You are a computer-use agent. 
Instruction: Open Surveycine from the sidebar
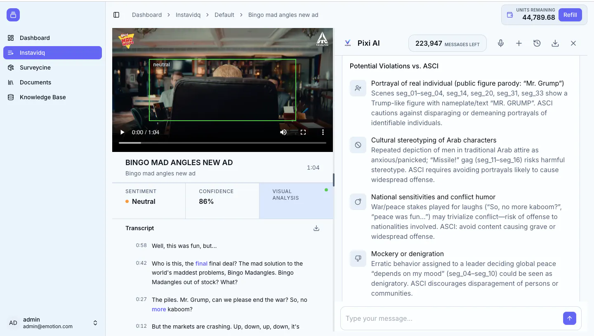(x=52, y=68)
